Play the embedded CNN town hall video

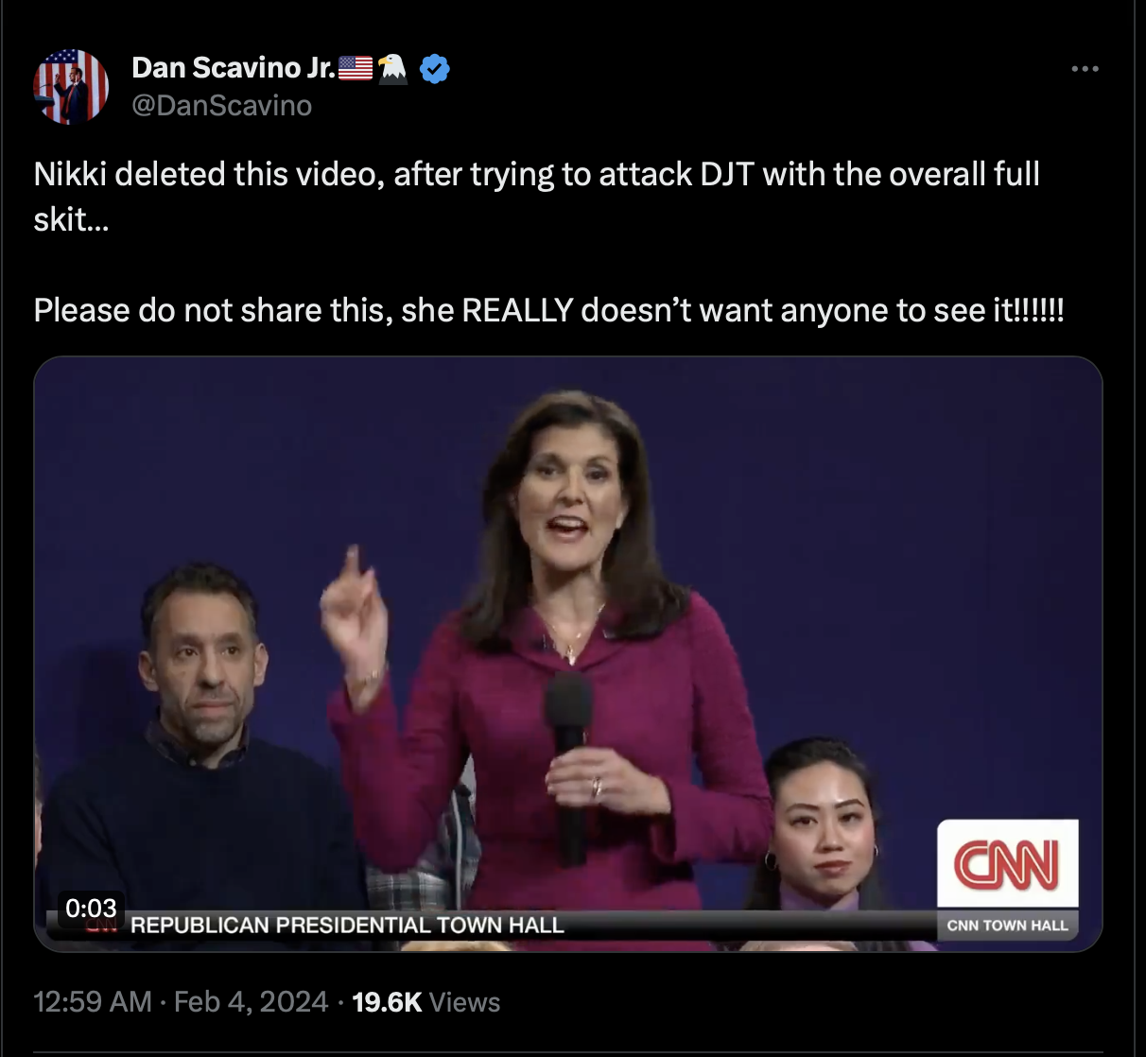tap(568, 653)
